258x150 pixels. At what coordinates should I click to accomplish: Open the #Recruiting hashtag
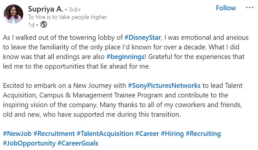[x=203, y=134]
